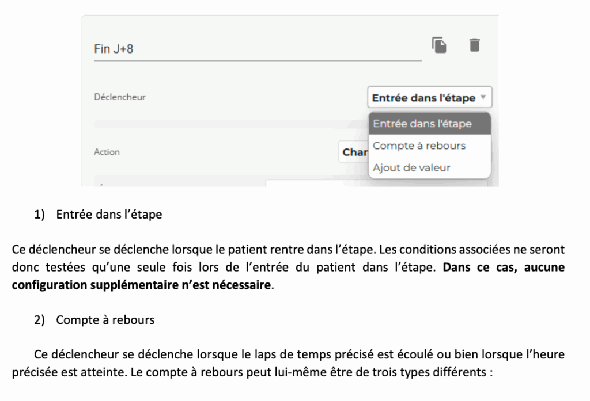The width and height of the screenshot is (590, 401).
Task: Open the Déclencheur combo box value
Action: point(423,98)
